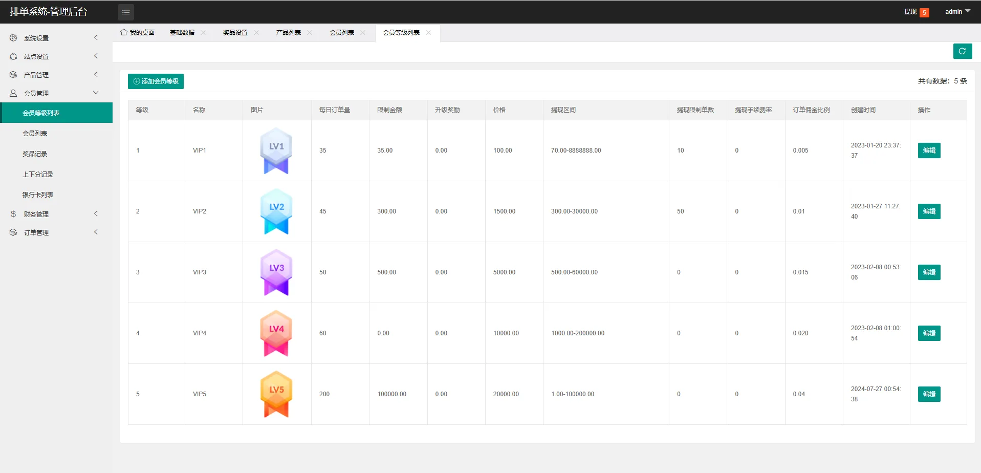Click the hamburger menu toggle icon
The width and height of the screenshot is (981, 473).
125,12
